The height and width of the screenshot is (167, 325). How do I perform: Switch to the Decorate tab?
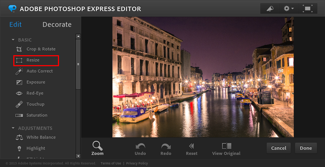click(57, 25)
